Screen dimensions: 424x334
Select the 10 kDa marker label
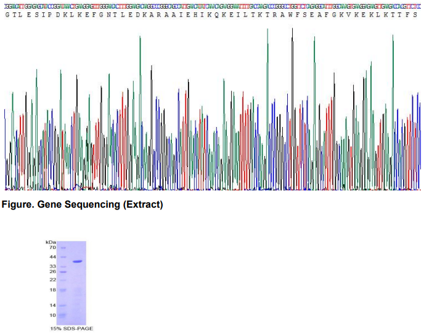coord(53,316)
